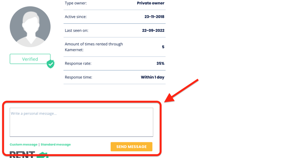Click the rented count value 5
This screenshot has width=286, height=158.
tap(163, 47)
